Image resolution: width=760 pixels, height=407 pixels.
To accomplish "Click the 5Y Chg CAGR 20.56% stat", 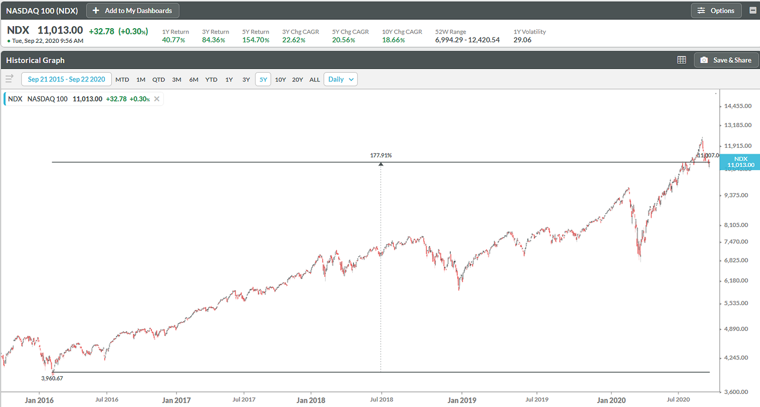I will click(350, 36).
